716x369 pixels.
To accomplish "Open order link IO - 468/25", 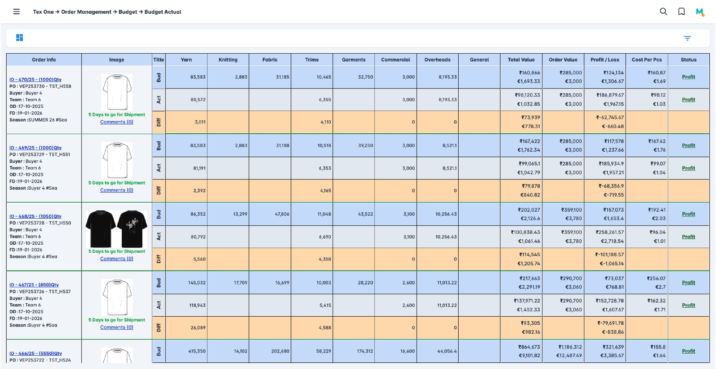I will point(35,216).
